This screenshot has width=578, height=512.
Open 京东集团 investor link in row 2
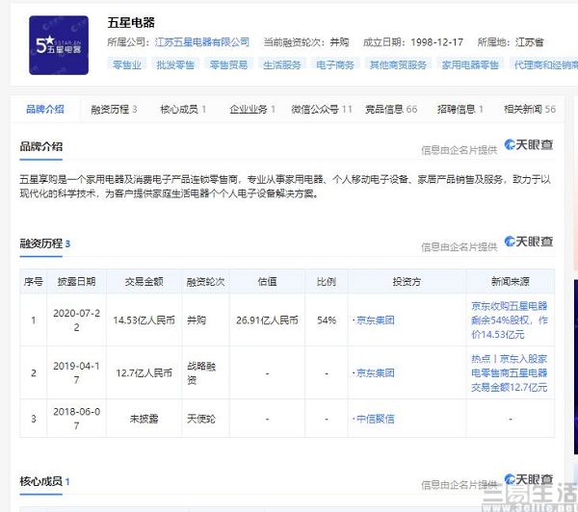(376, 373)
